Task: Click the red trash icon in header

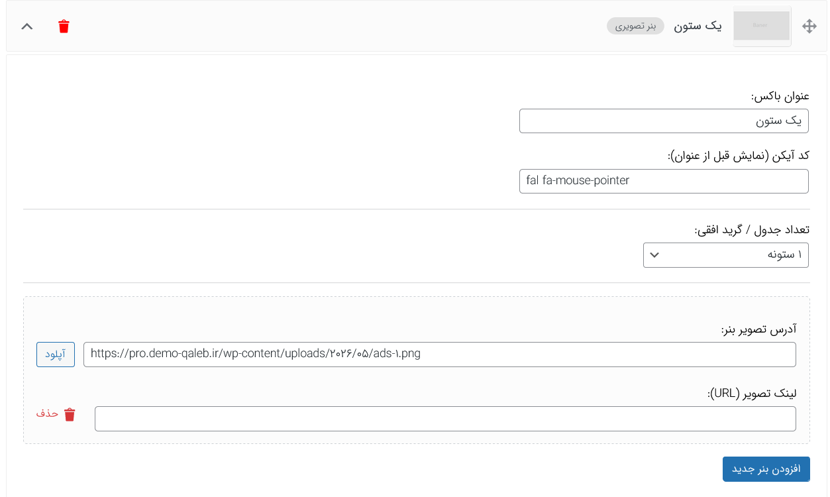Action: [x=64, y=27]
